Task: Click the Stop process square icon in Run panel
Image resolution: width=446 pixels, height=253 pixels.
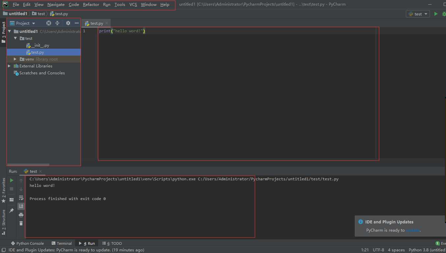Action: [x=12, y=189]
